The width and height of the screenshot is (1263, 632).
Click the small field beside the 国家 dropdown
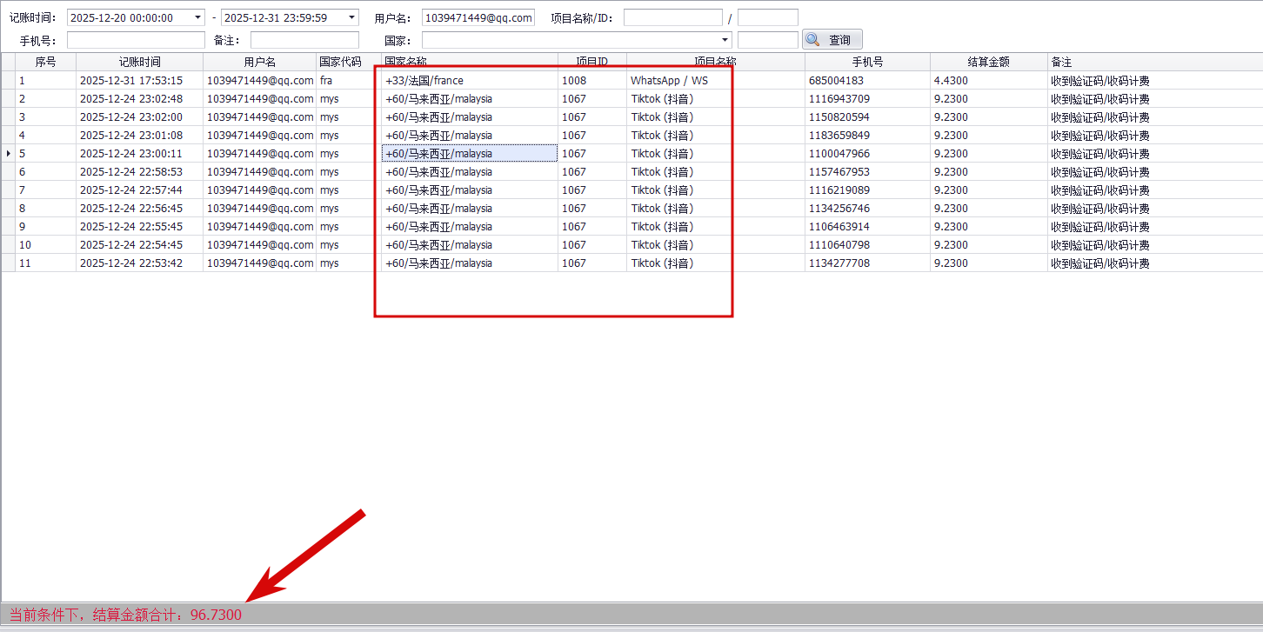(768, 40)
